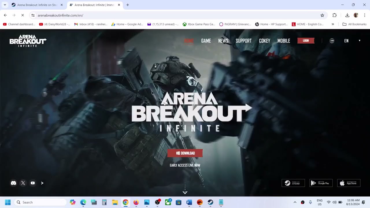370x208 pixels.
Task: Click the address bar URL
Action: 60,15
